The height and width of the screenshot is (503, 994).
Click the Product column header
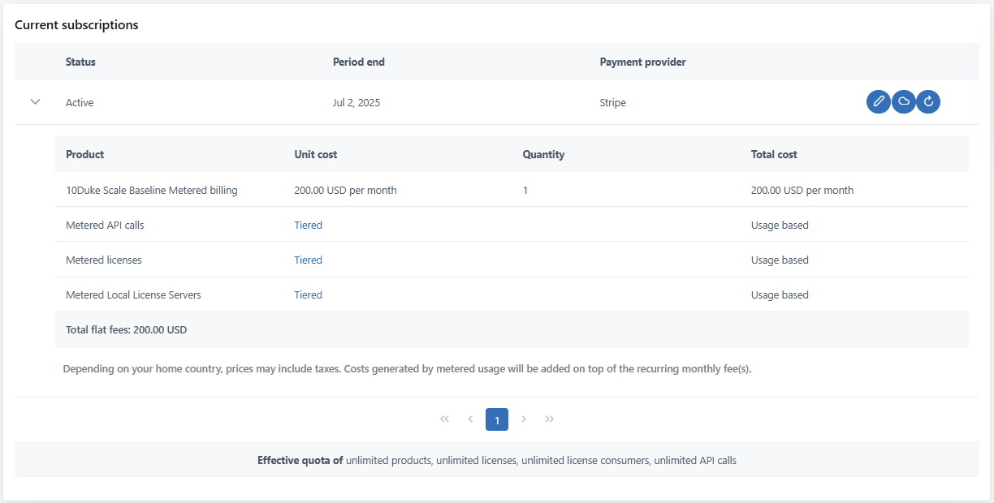pyautogui.click(x=84, y=154)
